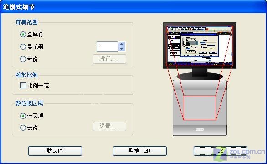Click the 默认值 button
Image resolution: width=267 pixels, height=164 pixels.
click(x=55, y=151)
